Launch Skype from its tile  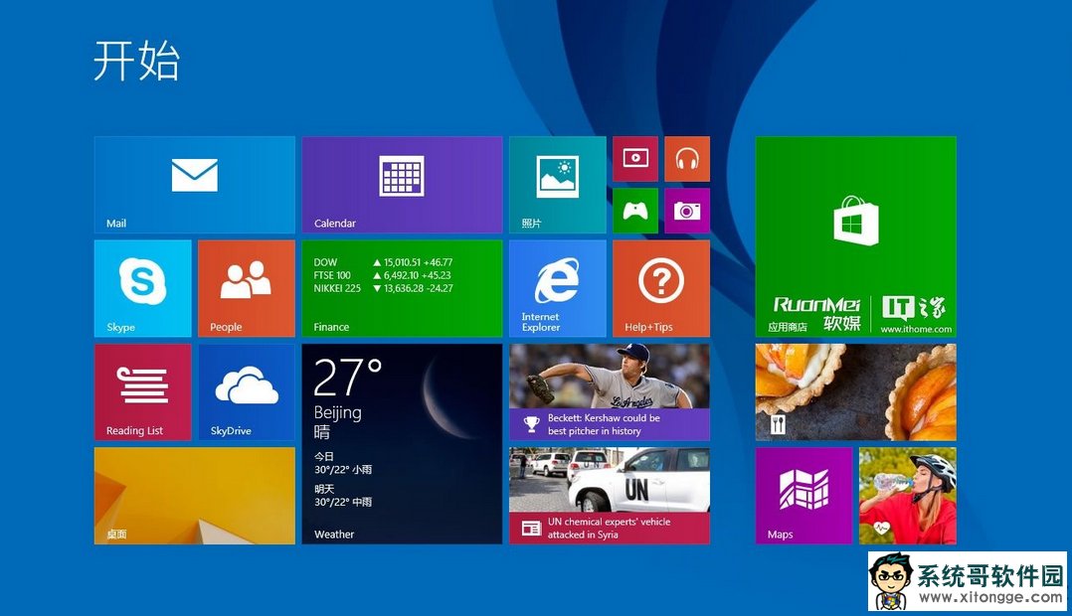pos(142,288)
